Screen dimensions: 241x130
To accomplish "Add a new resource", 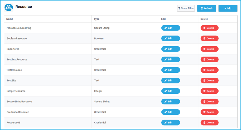I will pos(228,8).
